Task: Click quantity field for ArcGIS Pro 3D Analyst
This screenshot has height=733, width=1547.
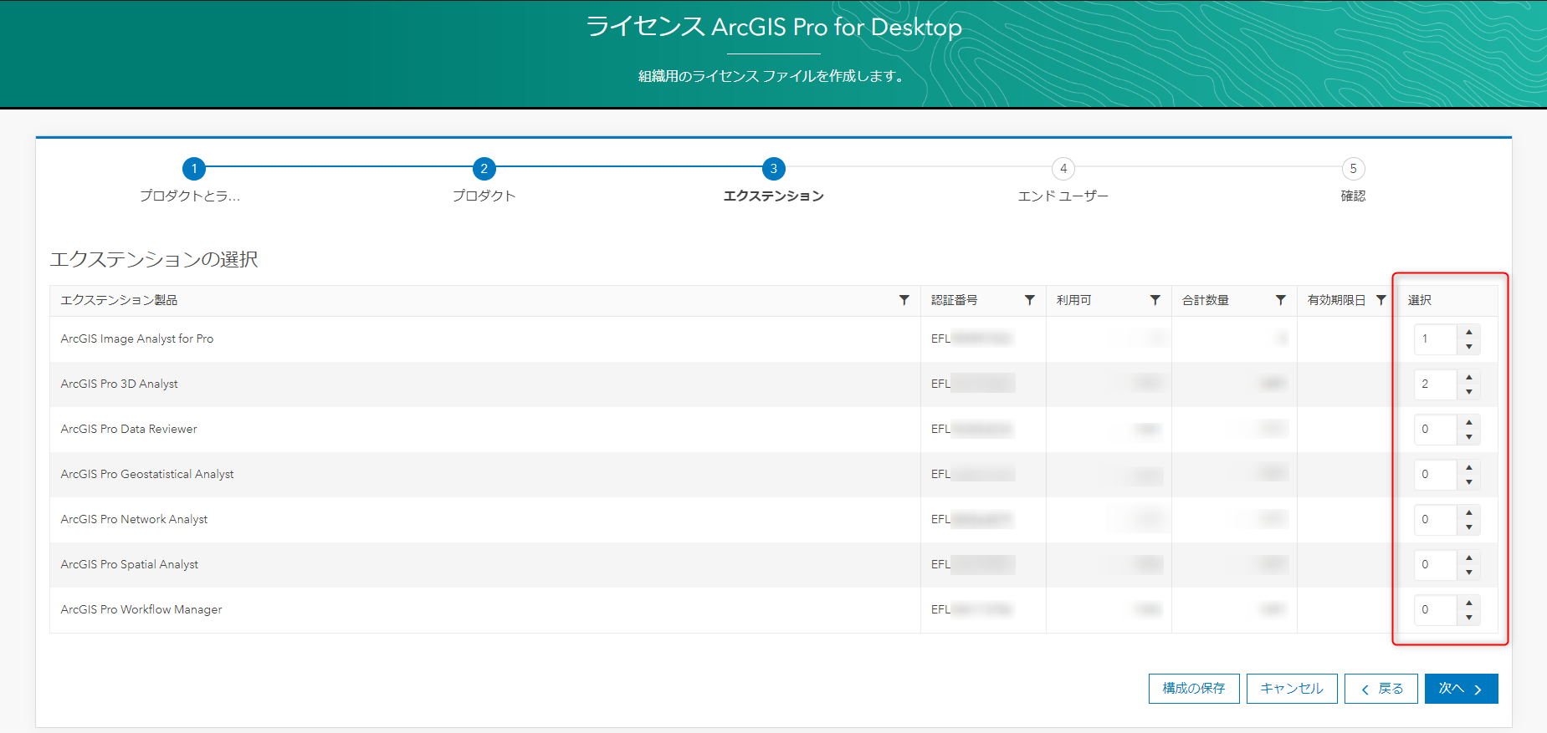Action: (1436, 384)
